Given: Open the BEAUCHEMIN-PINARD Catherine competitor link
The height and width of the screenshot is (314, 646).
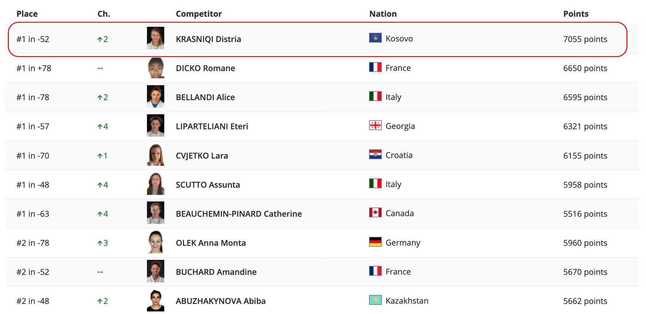Looking at the screenshot, I should [x=238, y=214].
